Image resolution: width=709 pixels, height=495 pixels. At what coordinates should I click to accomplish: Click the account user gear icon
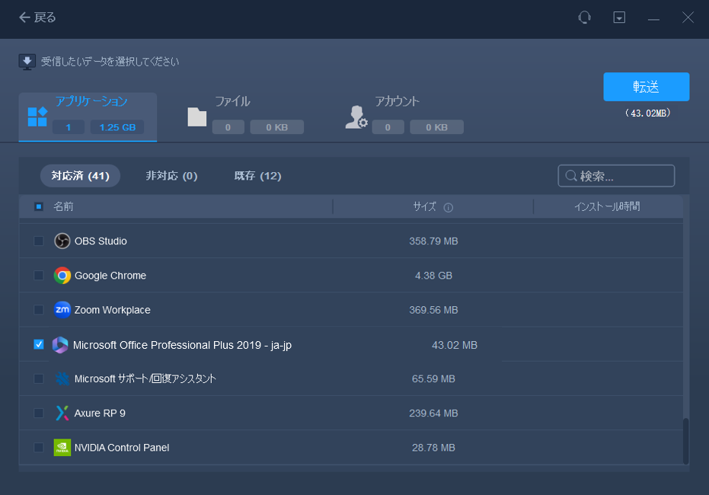pos(356,117)
